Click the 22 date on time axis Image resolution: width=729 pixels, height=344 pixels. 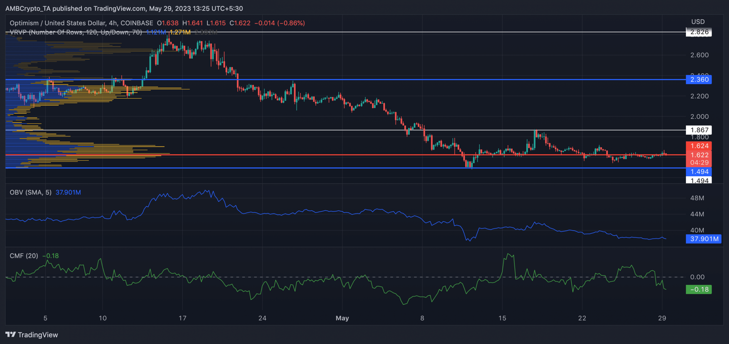(x=582, y=318)
